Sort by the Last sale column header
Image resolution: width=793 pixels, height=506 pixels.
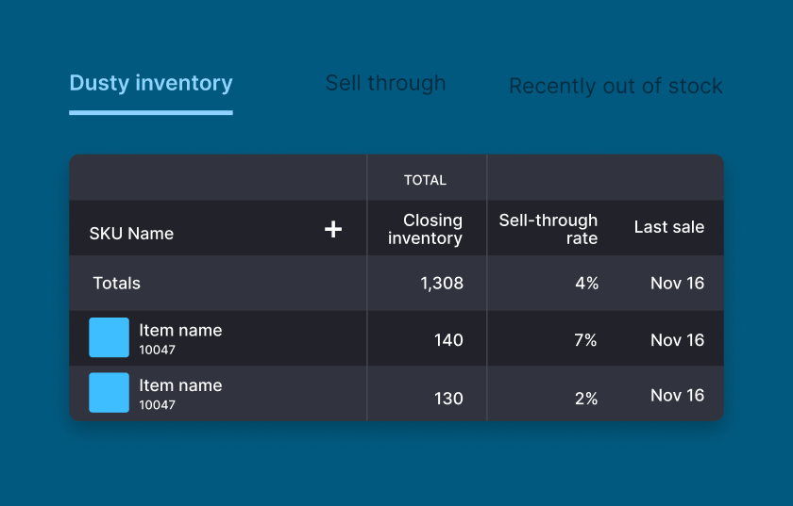[668, 227]
